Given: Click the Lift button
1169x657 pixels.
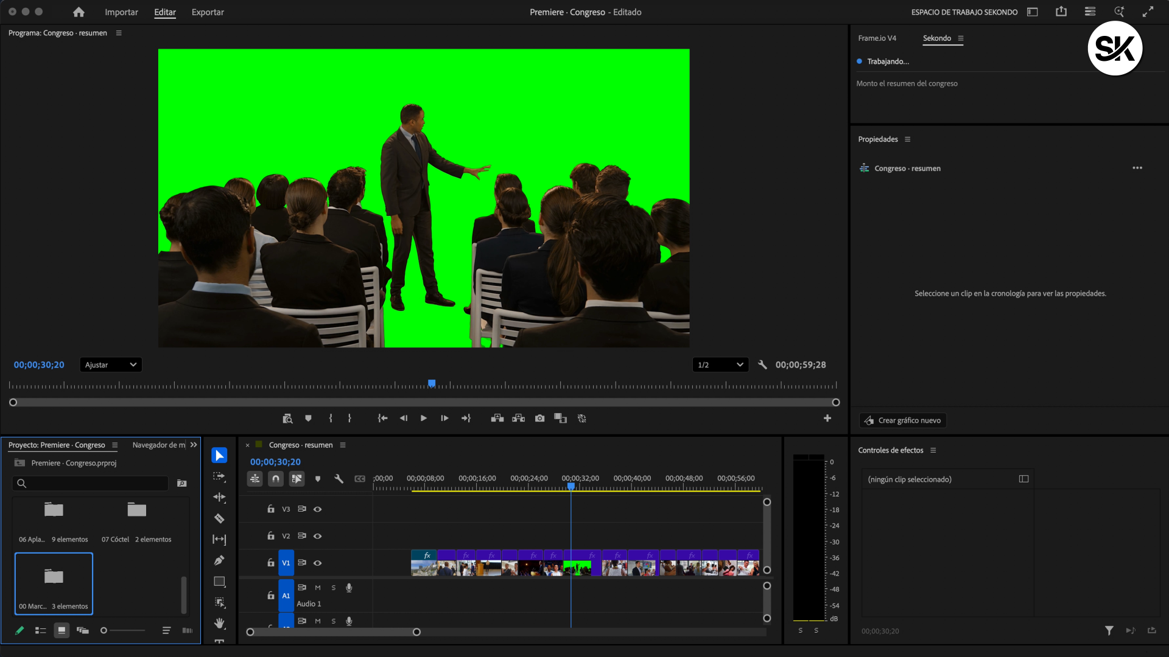Looking at the screenshot, I should click(497, 419).
